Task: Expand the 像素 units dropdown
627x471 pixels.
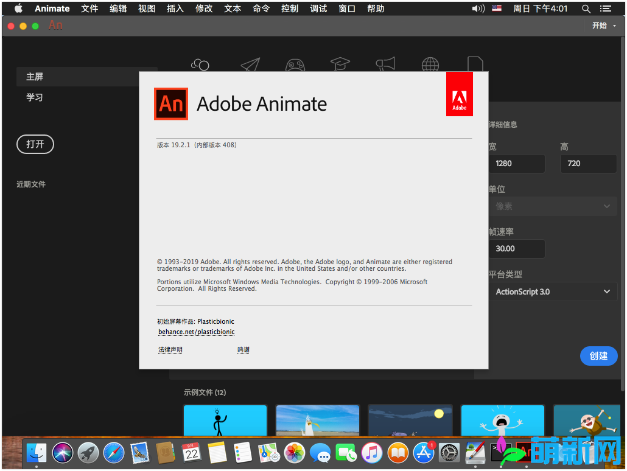Action: pyautogui.click(x=553, y=206)
